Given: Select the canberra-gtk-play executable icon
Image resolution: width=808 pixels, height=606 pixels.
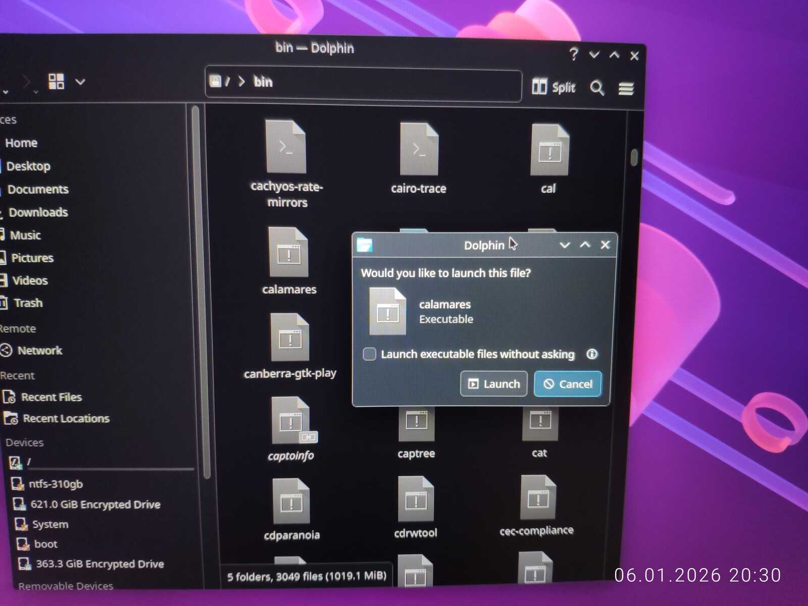Looking at the screenshot, I should coord(290,337).
